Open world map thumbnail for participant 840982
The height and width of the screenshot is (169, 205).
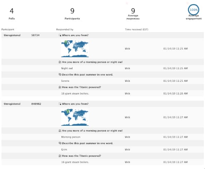[74, 117]
